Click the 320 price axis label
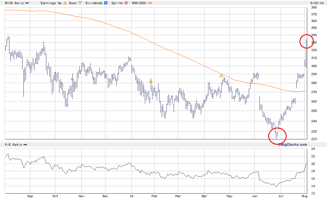 coord(314,50)
